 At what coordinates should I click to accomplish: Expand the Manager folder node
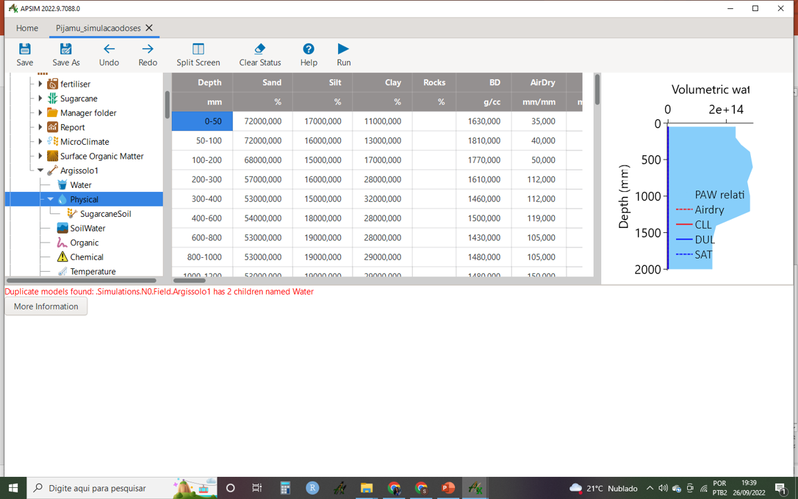(x=40, y=112)
